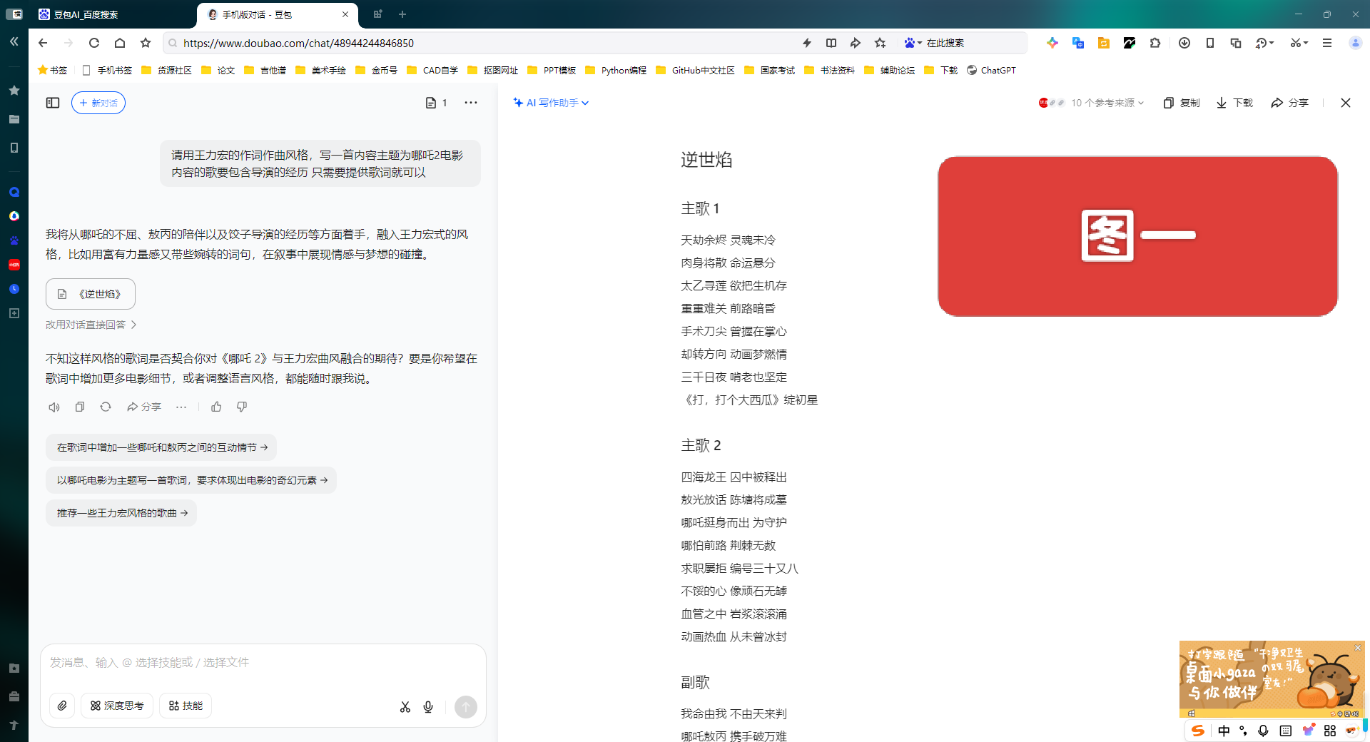The height and width of the screenshot is (742, 1370).
Task: Switch input language with 中 indicator
Action: pos(1224,731)
